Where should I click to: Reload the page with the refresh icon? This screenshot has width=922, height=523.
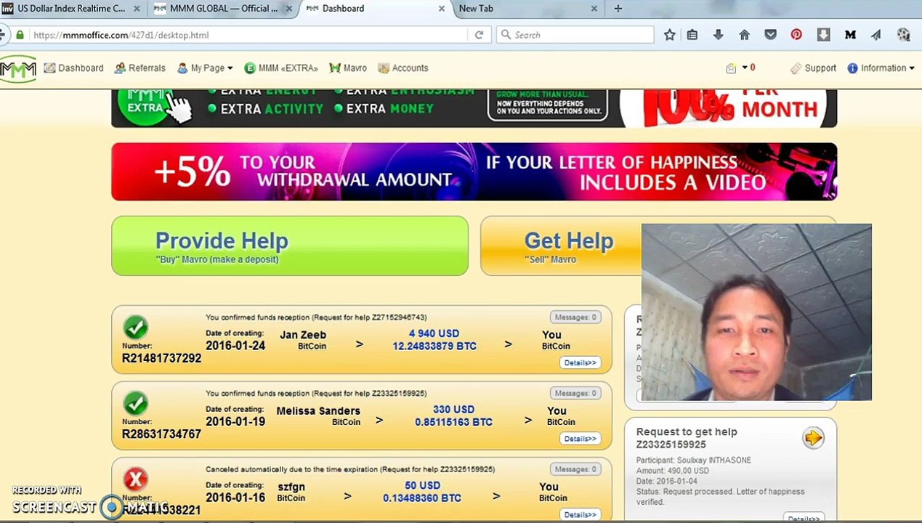[x=479, y=35]
